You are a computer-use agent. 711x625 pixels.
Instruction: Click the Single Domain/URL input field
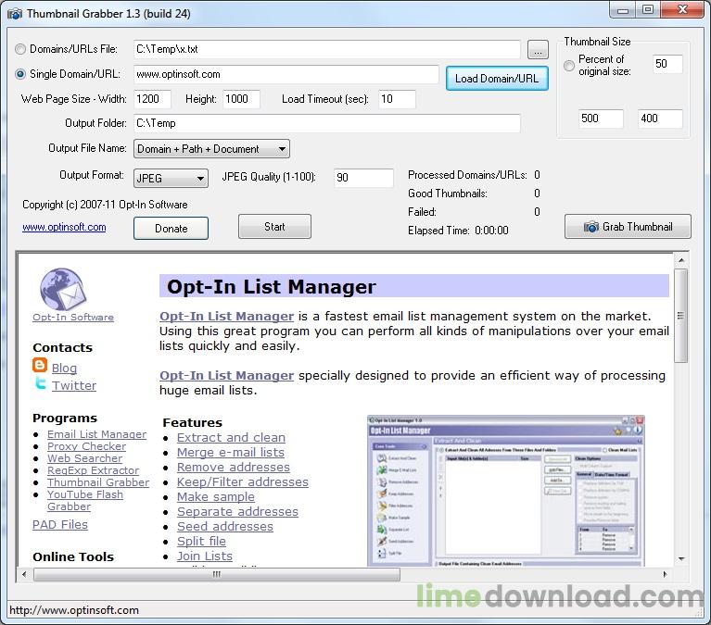pyautogui.click(x=286, y=74)
